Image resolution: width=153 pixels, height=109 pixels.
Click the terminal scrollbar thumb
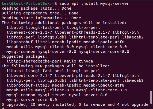151,97
